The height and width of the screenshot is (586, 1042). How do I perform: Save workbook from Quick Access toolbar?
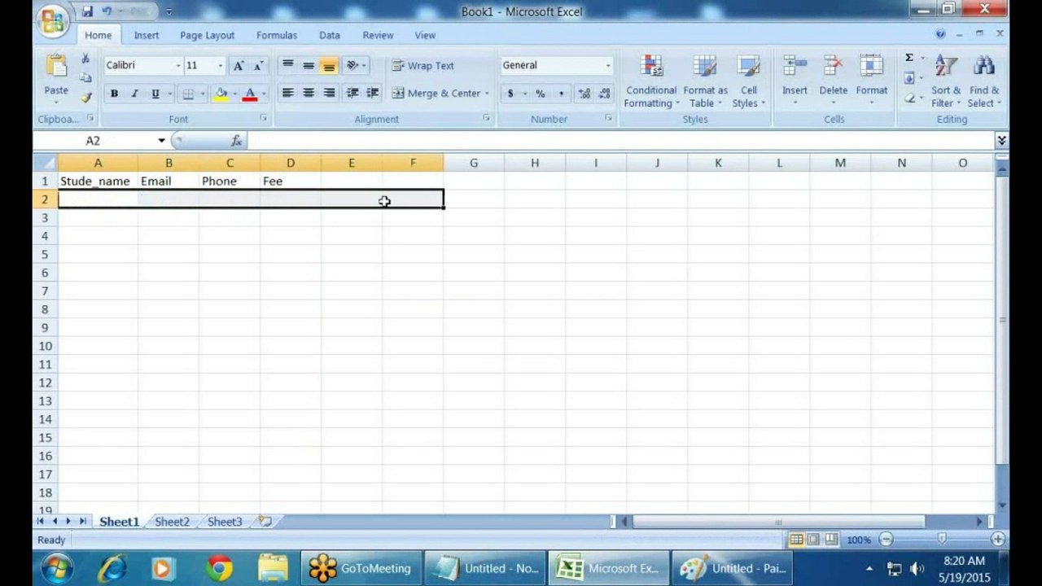click(87, 11)
